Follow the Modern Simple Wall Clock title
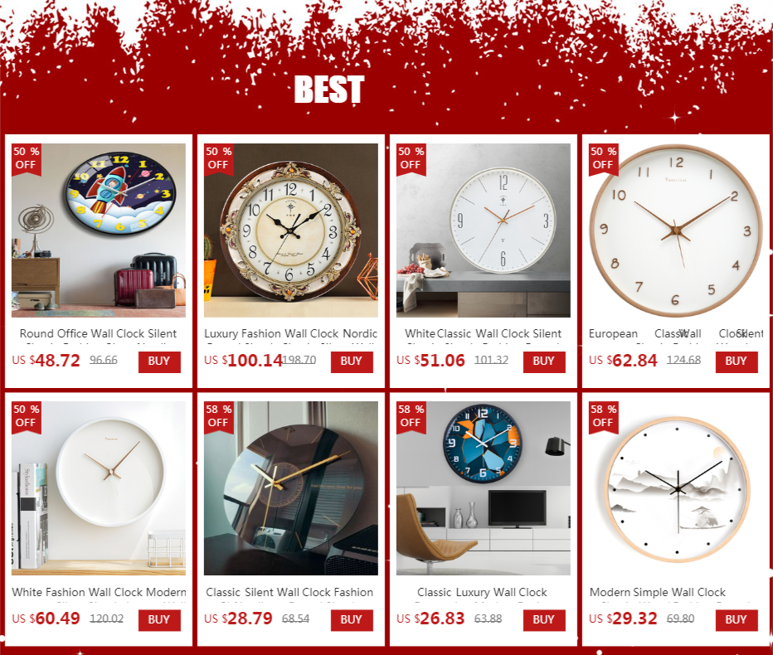Image resolution: width=773 pixels, height=655 pixels. [658, 592]
